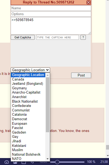This screenshot has width=109, height=165.
Task: Click the page source code icon
Action: click(x=32, y=162)
